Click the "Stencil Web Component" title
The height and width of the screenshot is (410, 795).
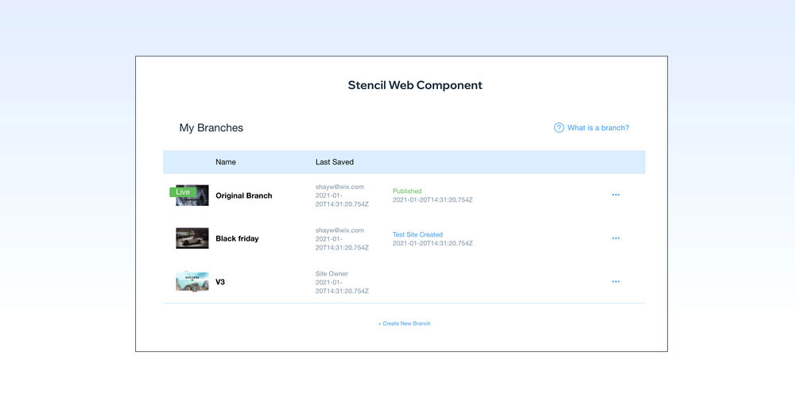click(415, 85)
